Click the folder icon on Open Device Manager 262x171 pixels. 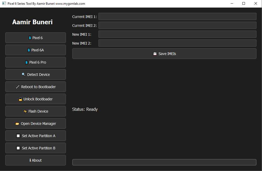[18, 123]
